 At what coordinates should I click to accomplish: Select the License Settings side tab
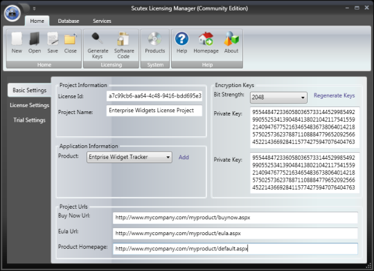(29, 105)
